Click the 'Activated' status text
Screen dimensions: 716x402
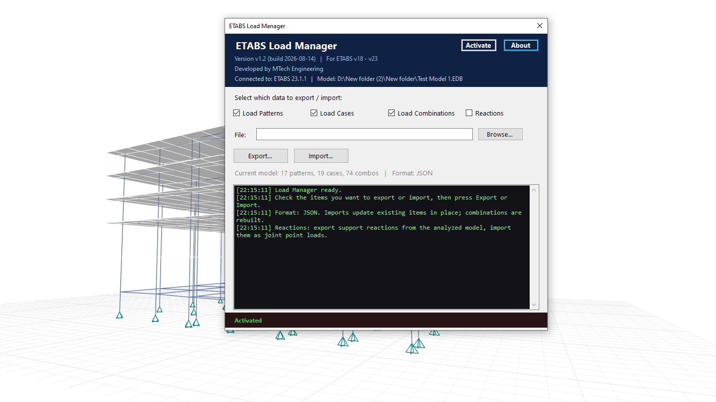pyautogui.click(x=248, y=320)
